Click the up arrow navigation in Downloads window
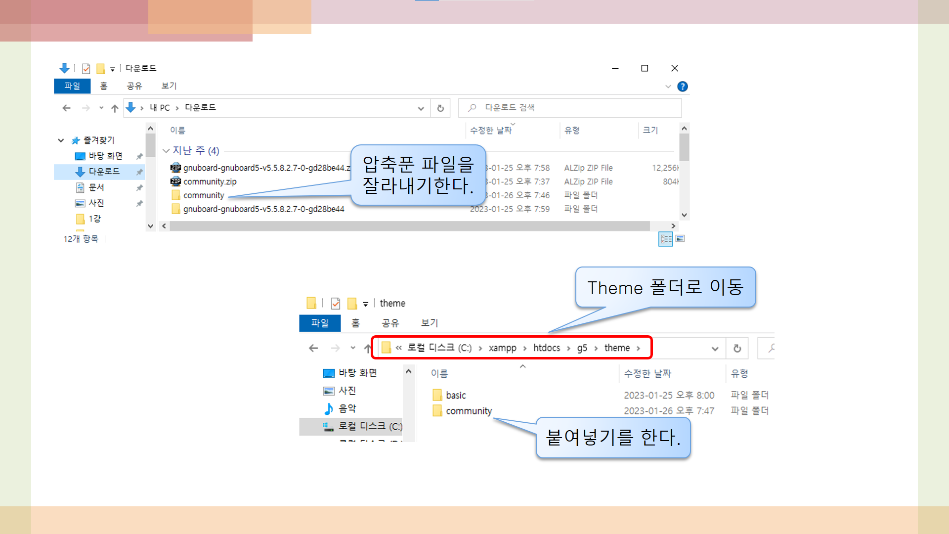This screenshot has width=949, height=534. 115,108
